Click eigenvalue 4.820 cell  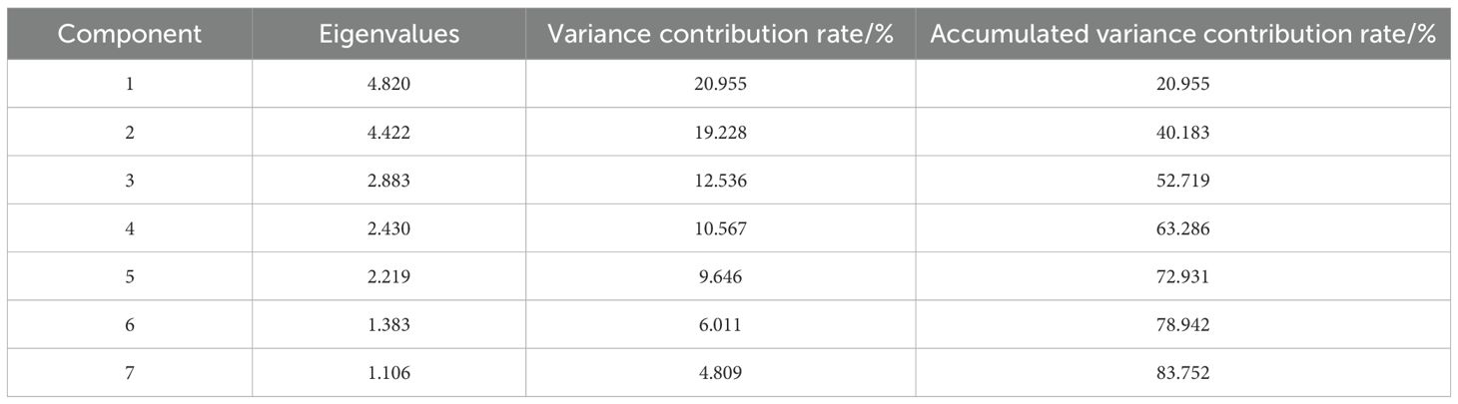click(388, 84)
